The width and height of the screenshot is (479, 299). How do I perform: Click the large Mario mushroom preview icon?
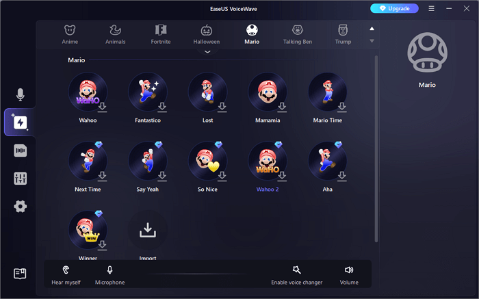coord(427,52)
